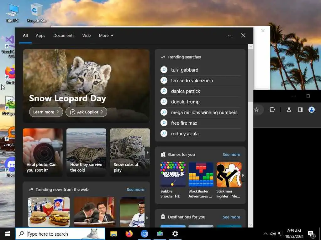This screenshot has height=240, width=321.
Task: Open the burgers trending news thumbnail
Action: coord(49,212)
